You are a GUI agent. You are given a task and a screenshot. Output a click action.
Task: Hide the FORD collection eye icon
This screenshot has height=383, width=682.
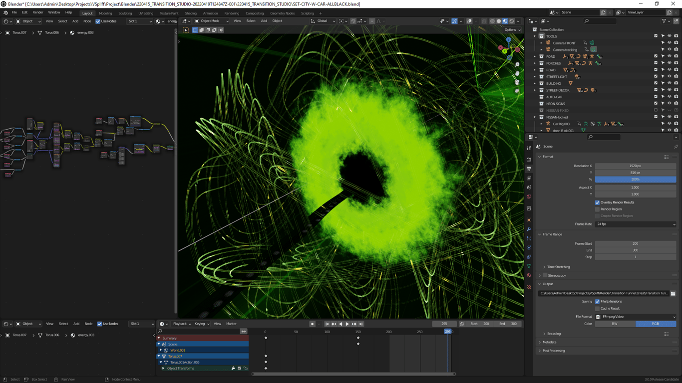670,56
